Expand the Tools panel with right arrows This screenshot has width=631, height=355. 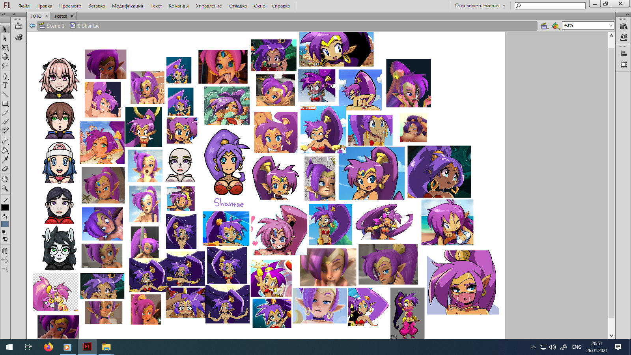[14, 14]
